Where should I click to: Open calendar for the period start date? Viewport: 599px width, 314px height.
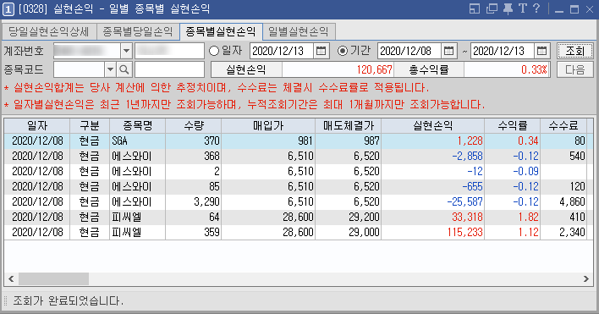point(449,51)
